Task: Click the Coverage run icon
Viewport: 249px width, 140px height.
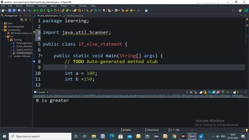Action: [x=48, y=10]
